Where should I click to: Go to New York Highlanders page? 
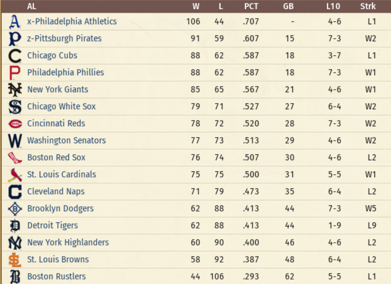click(68, 242)
